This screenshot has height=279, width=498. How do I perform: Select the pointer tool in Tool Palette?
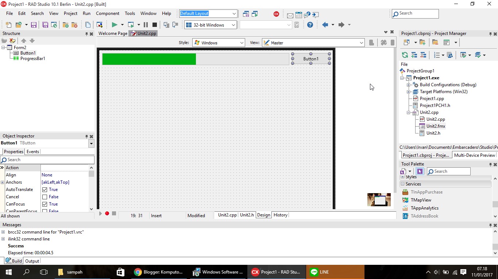click(x=420, y=171)
